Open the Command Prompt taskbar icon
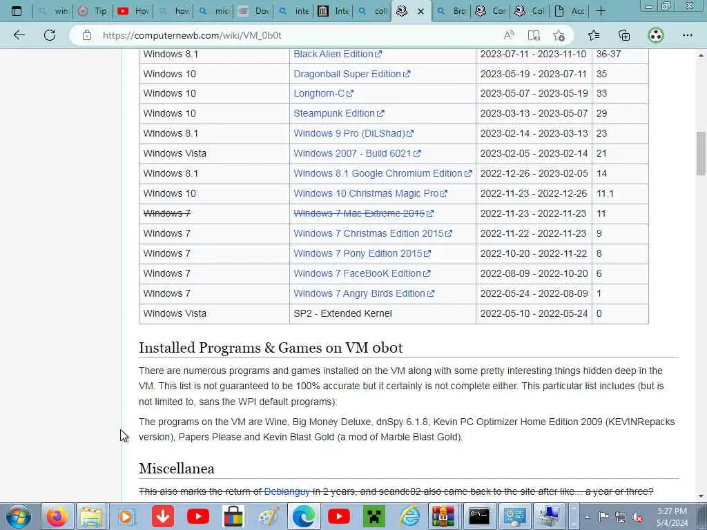The image size is (707, 530). 479,516
